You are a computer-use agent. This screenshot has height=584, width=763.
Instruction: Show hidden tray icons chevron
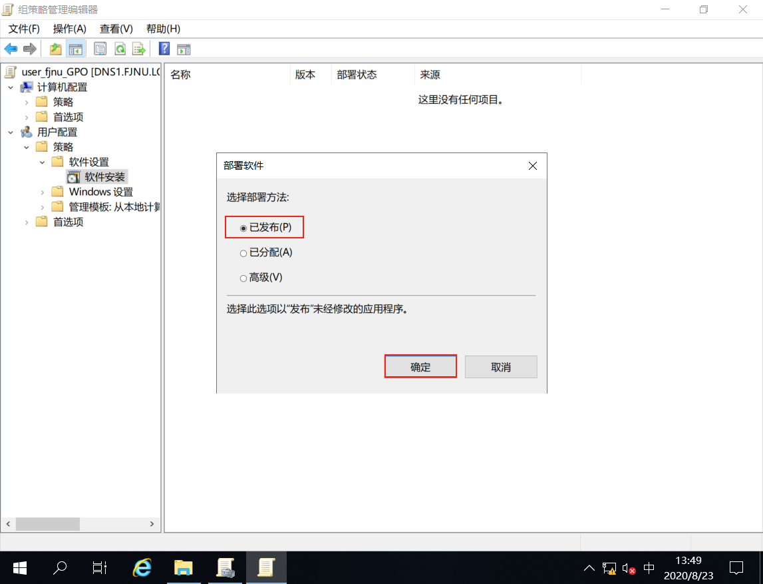(589, 569)
